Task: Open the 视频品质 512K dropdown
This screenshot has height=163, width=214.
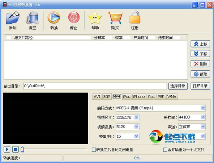Action: pyautogui.click(x=128, y=127)
